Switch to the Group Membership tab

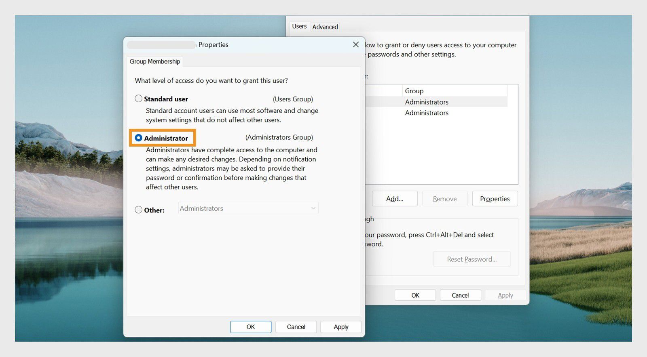pyautogui.click(x=155, y=61)
